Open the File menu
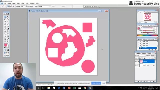Screen dimensions: 160x90 (2, 3)
